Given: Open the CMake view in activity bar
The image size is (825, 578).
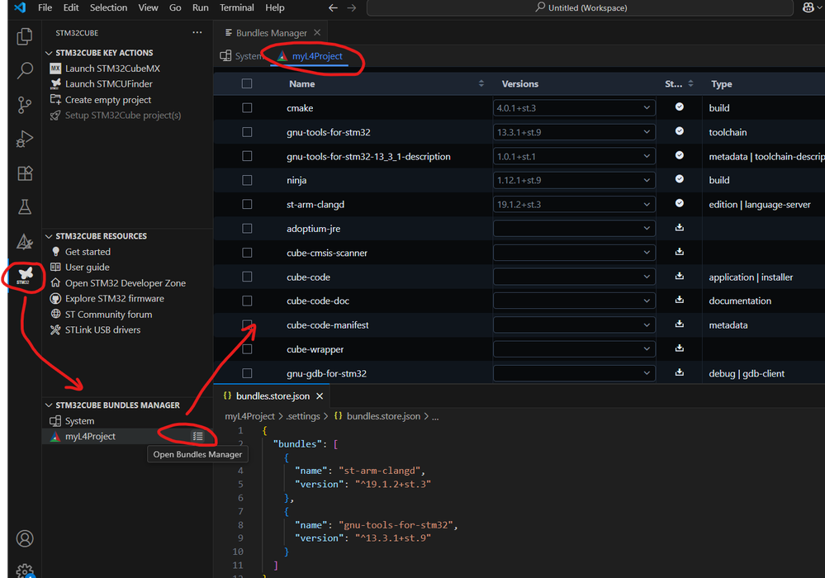Looking at the screenshot, I should (25, 241).
